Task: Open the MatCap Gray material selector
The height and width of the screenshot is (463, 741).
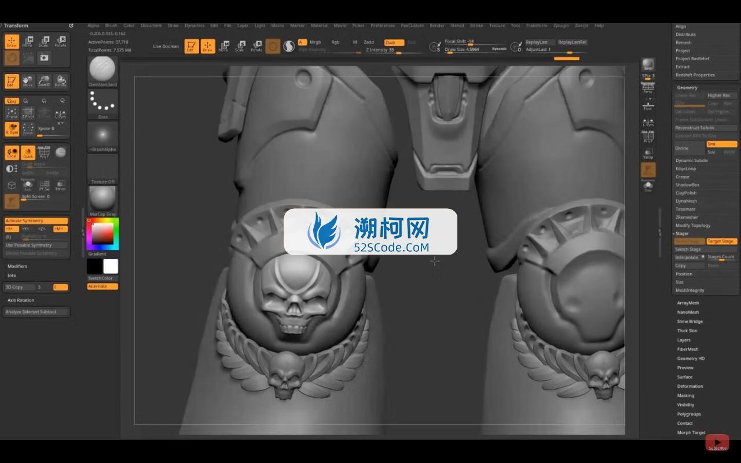Action: [x=102, y=201]
